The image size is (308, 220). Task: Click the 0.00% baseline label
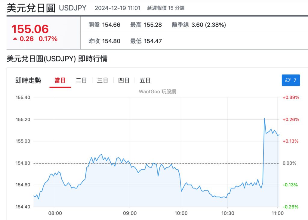point(289,163)
